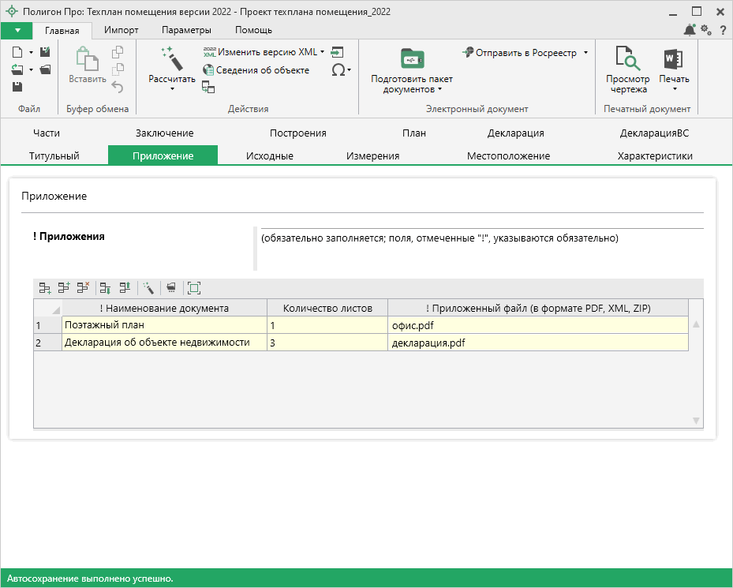Click the save floppy disk icon

pyautogui.click(x=17, y=86)
